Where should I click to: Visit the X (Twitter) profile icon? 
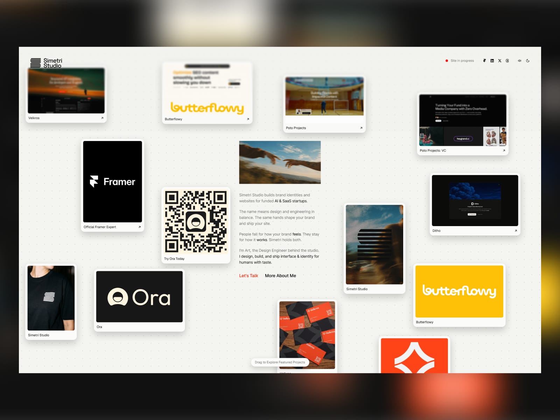click(x=500, y=61)
